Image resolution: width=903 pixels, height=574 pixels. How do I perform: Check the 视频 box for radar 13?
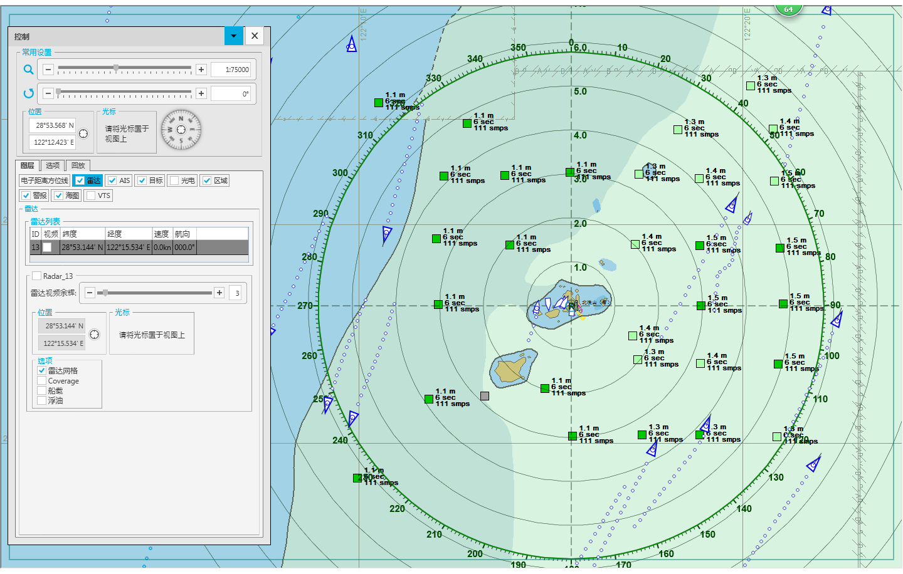coord(47,248)
